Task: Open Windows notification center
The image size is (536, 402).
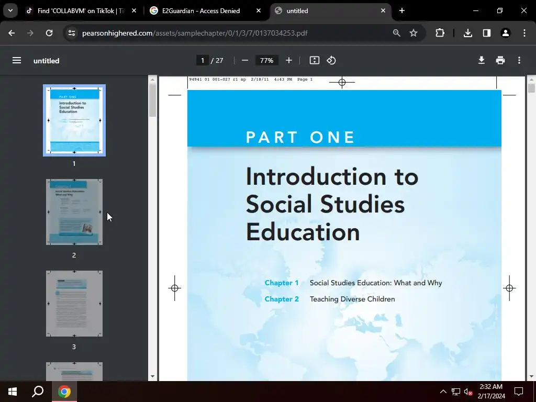Action: (x=519, y=392)
